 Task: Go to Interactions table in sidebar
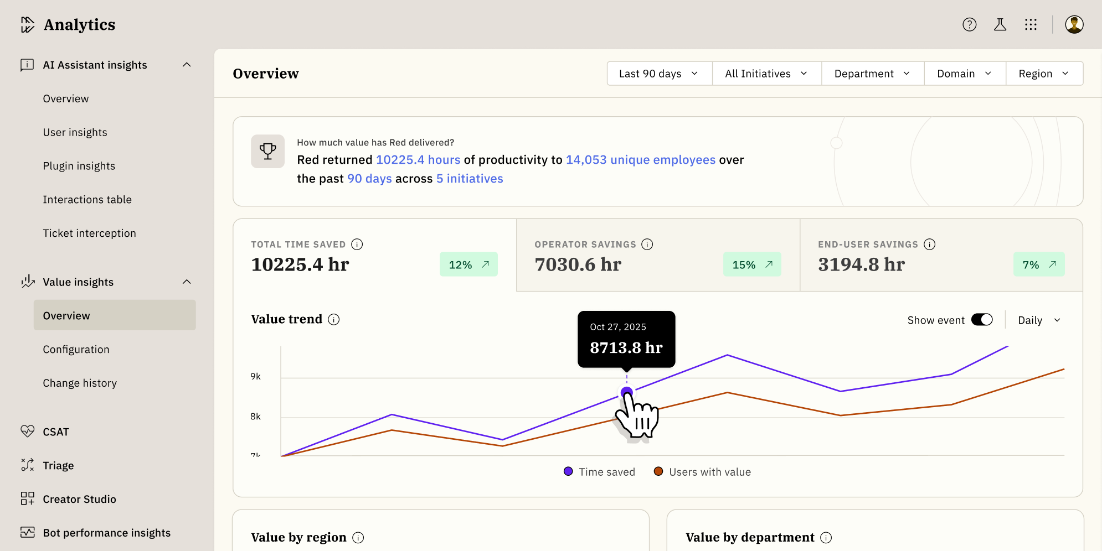coord(87,200)
